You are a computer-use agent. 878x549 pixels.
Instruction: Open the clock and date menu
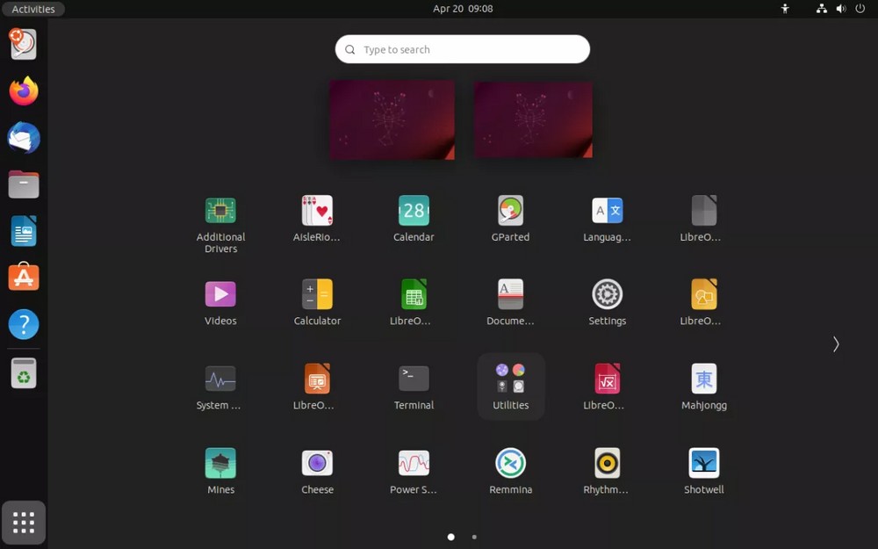tap(463, 9)
